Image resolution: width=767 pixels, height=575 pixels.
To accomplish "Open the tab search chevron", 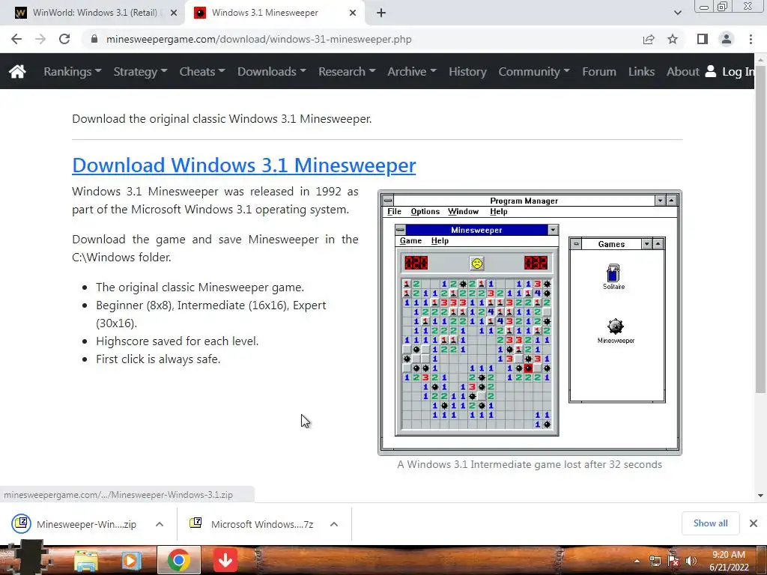I will 677,13.
